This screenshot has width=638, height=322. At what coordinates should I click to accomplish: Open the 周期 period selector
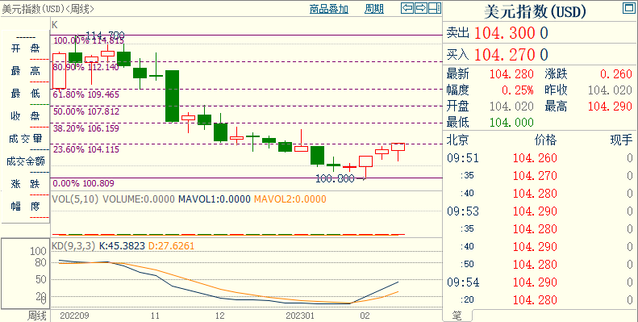coord(374,9)
